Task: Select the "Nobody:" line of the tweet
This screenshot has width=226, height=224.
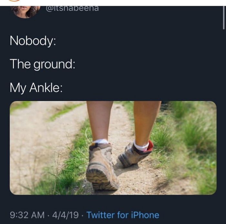Action: click(x=33, y=41)
